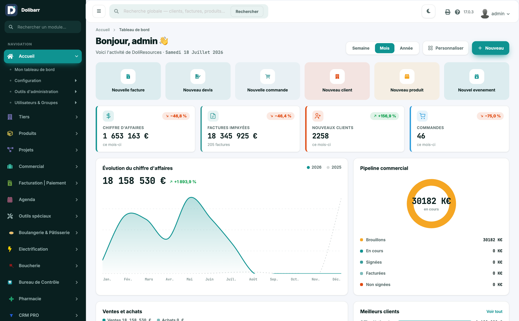Expand the Tiers menu chevron
The height and width of the screenshot is (321, 519).
coord(77,117)
